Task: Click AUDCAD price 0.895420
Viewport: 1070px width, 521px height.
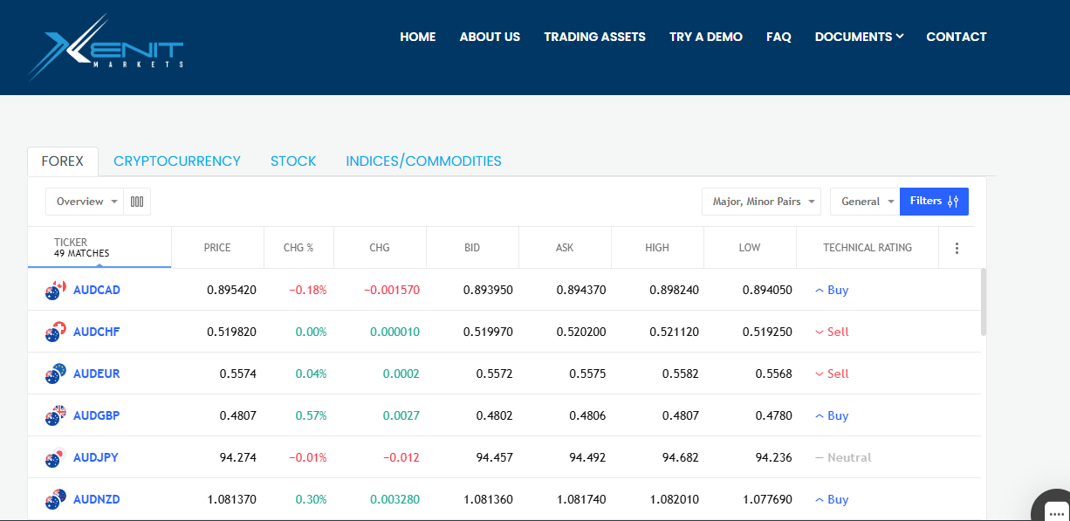Action: (231, 290)
